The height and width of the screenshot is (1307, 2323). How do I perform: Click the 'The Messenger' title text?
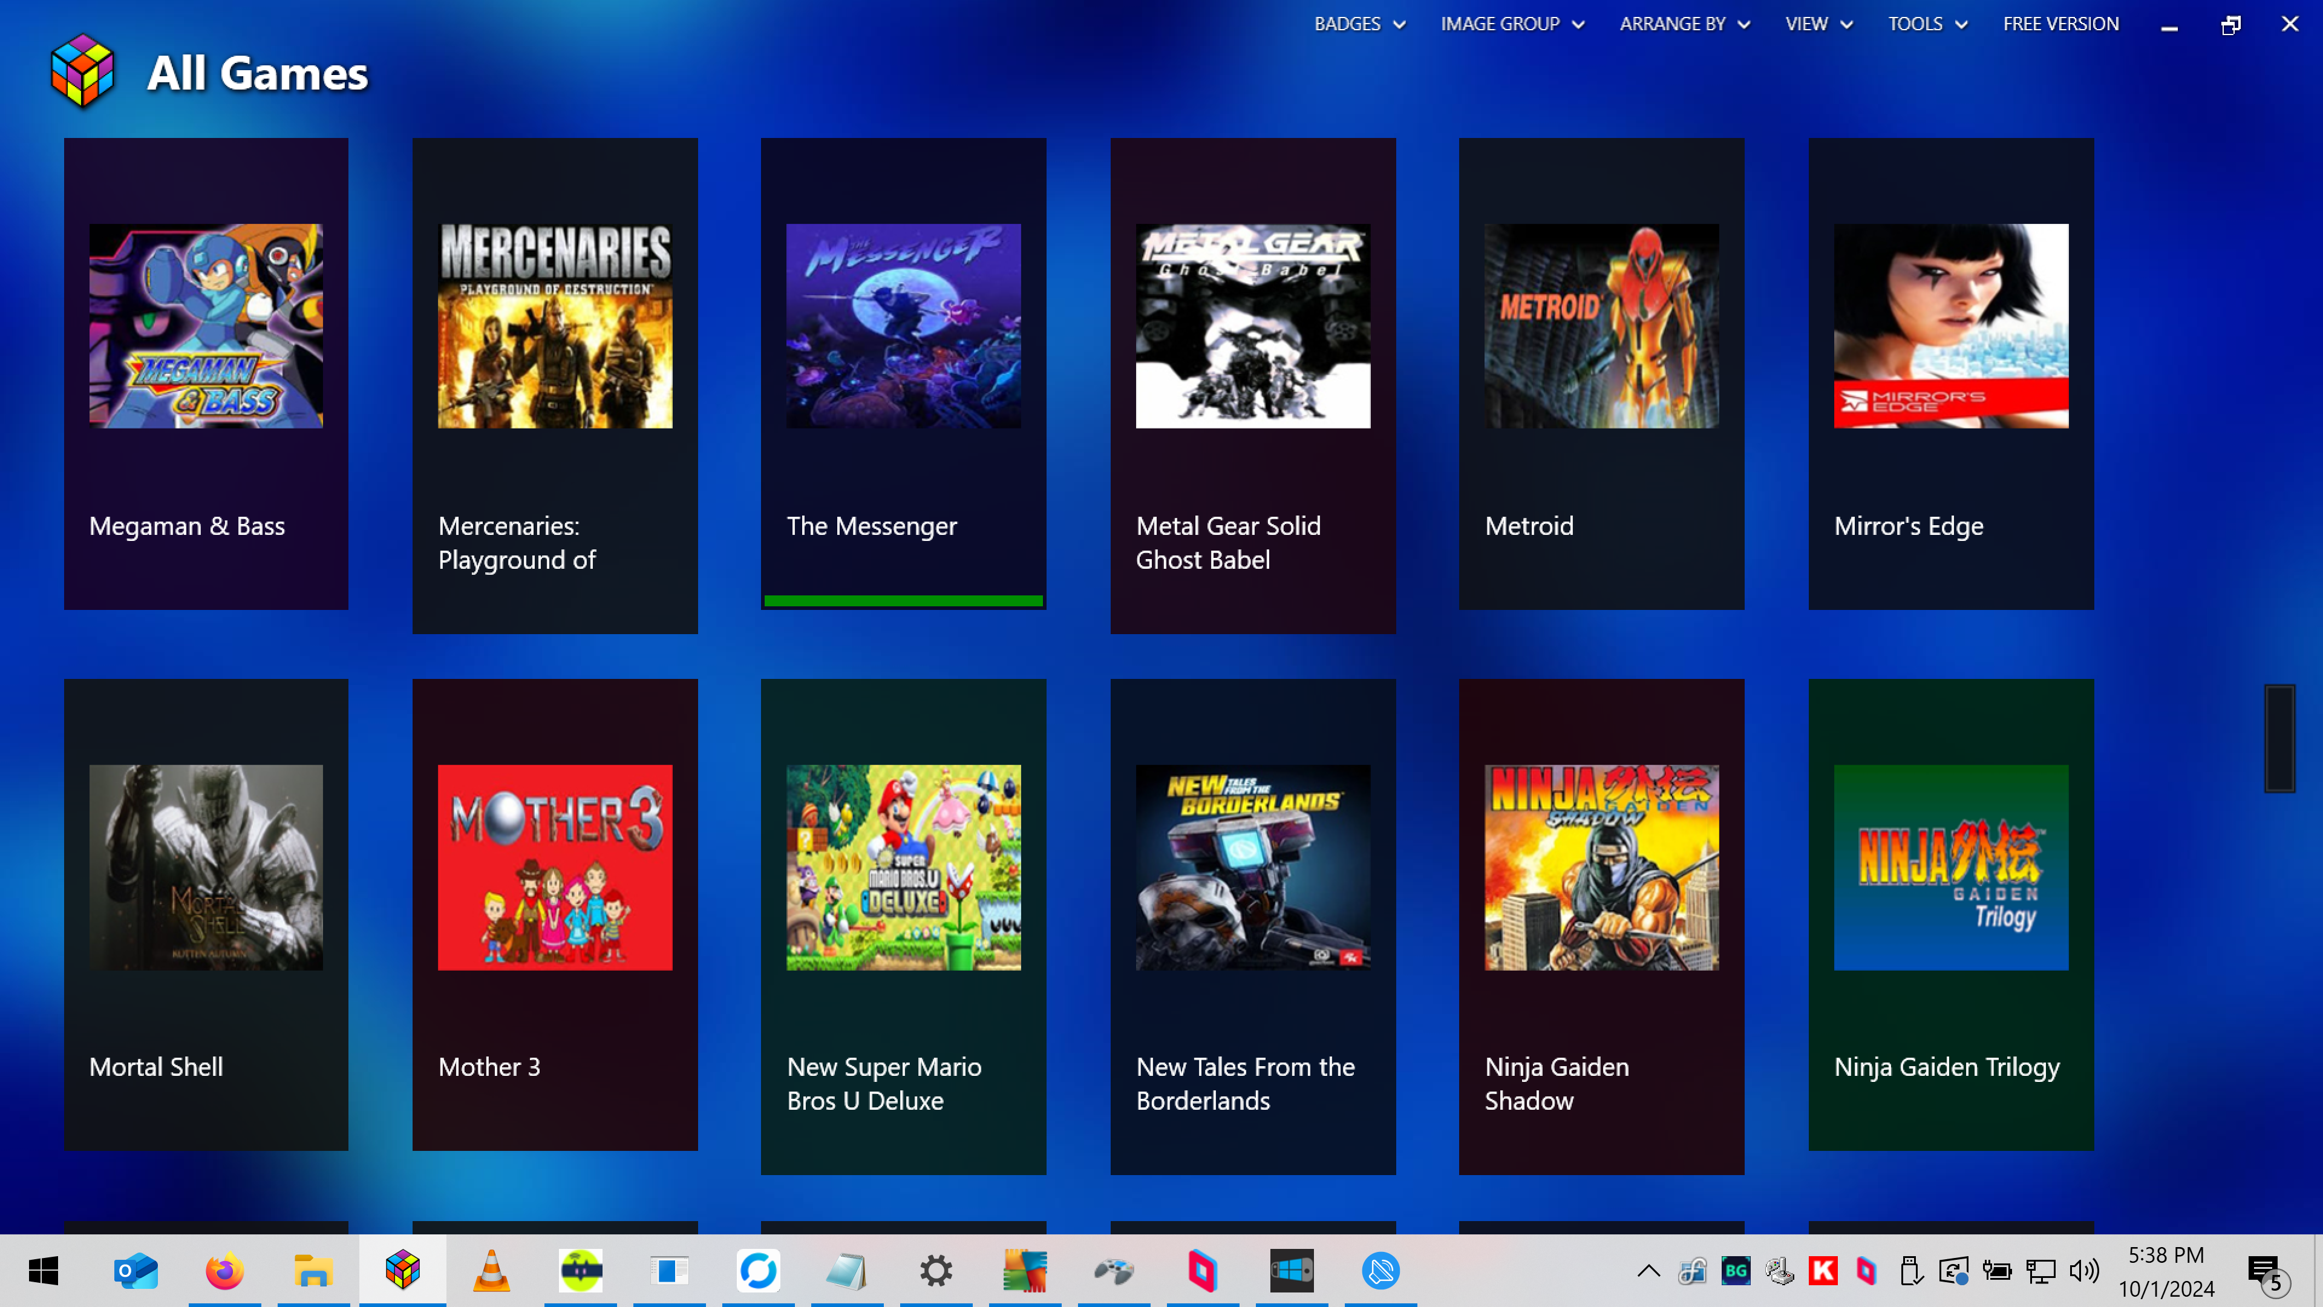point(871,526)
